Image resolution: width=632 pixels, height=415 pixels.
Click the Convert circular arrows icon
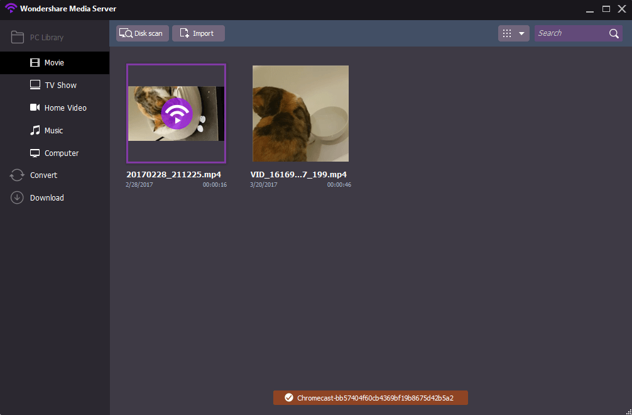pos(17,175)
